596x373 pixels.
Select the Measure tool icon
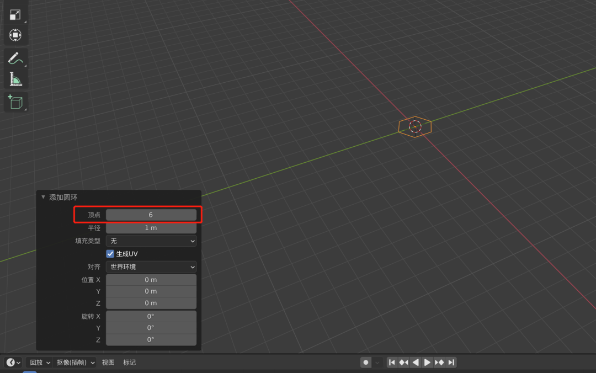point(15,79)
